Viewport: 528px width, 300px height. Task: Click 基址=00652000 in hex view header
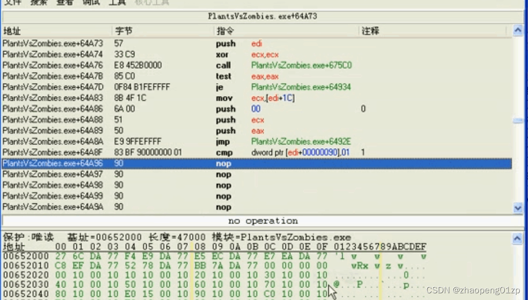point(105,237)
